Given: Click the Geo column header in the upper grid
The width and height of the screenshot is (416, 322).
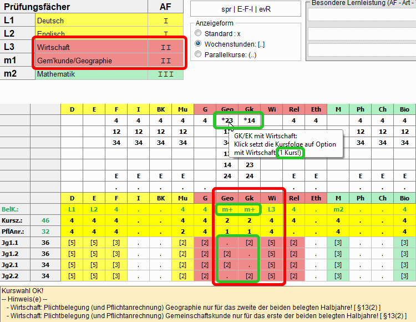Looking at the screenshot, I should click(227, 109).
